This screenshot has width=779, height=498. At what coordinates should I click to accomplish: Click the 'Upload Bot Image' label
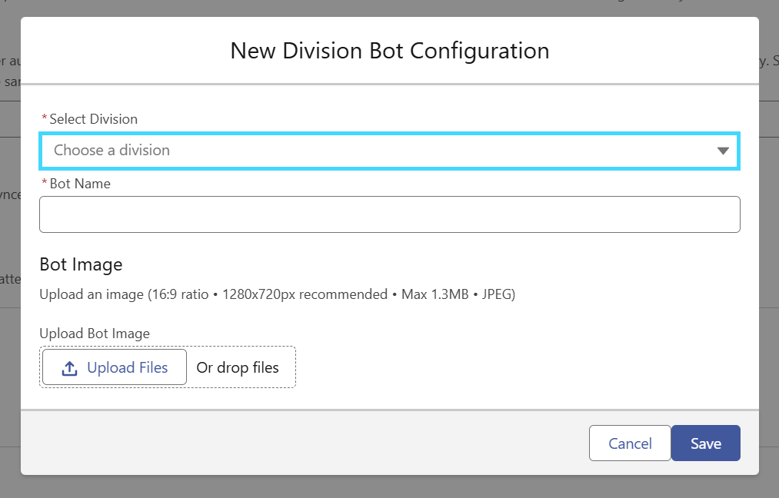[x=95, y=334]
